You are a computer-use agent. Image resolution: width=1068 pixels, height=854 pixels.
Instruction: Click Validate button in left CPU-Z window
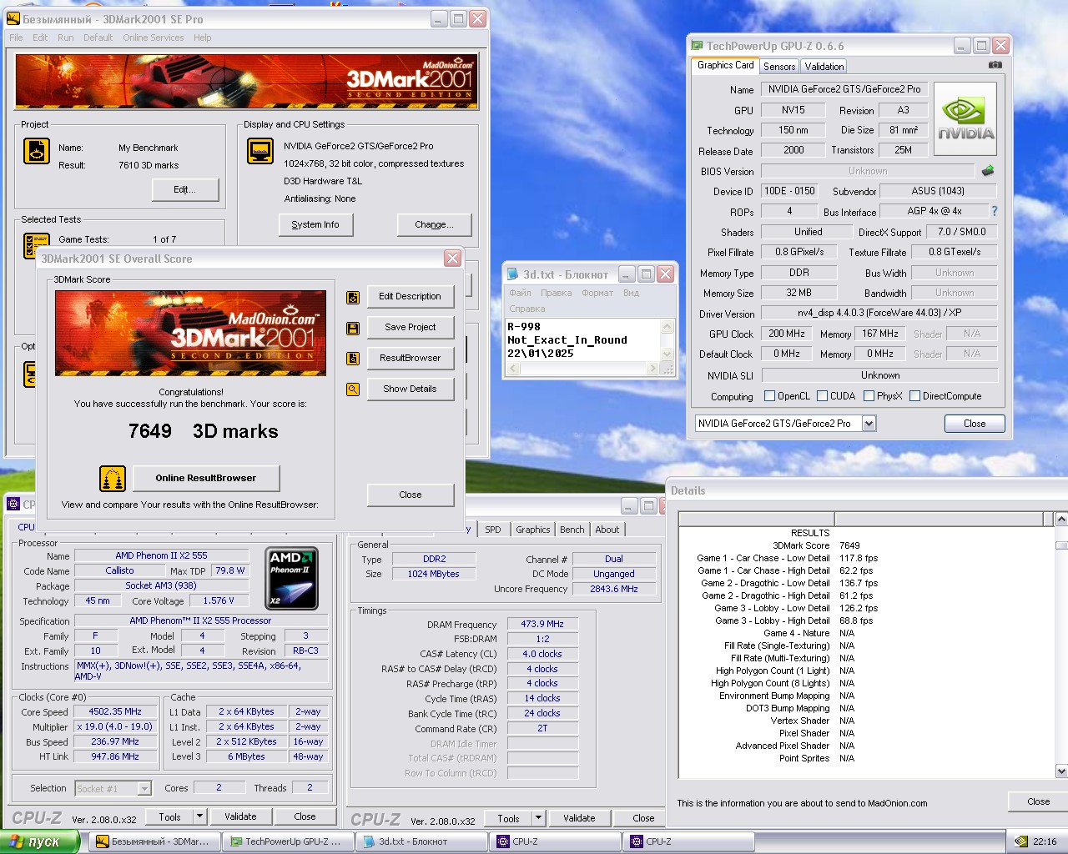point(240,816)
